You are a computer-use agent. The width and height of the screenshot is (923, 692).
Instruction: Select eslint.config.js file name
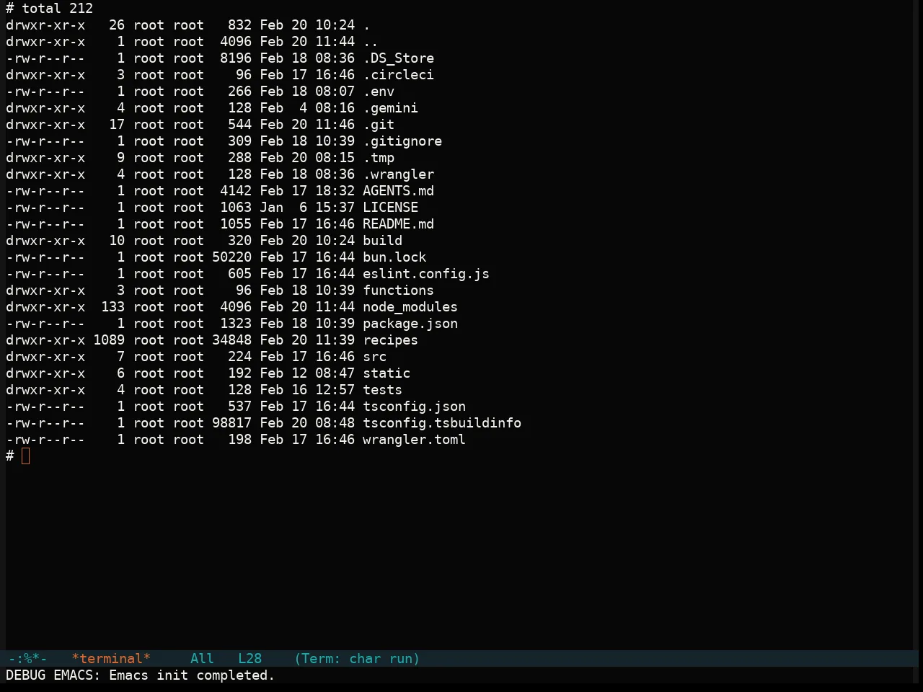pyautogui.click(x=426, y=274)
